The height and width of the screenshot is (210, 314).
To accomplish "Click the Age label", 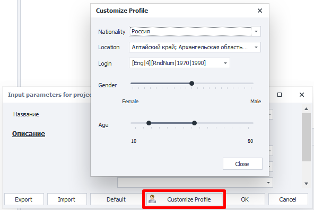I will 103,125.
